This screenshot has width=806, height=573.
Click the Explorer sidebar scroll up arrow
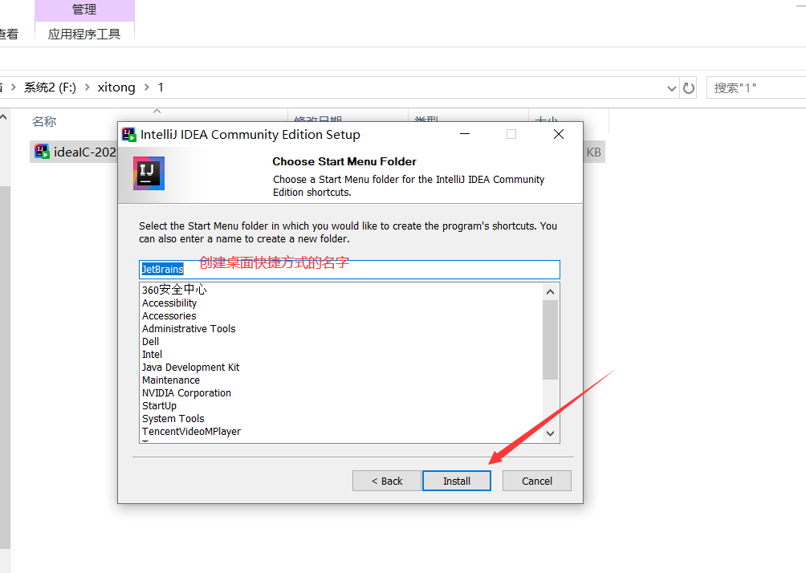[x=4, y=118]
